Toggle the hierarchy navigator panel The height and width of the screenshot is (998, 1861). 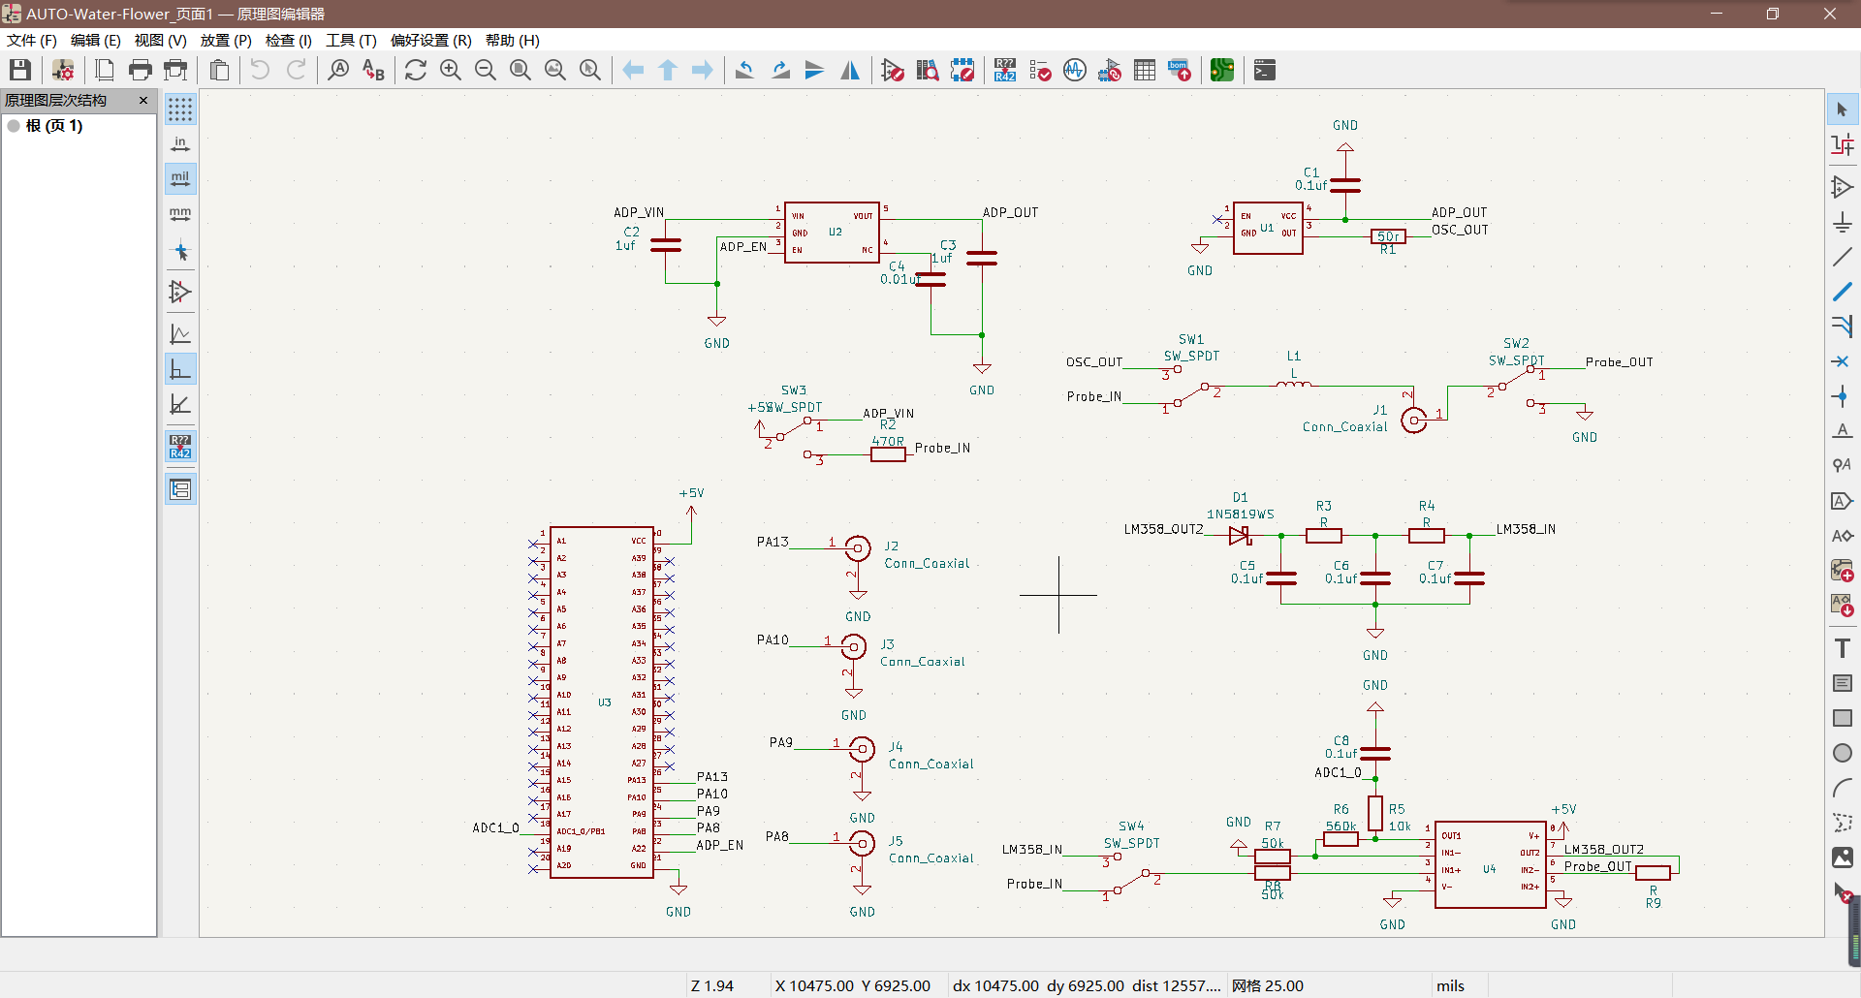[180, 489]
